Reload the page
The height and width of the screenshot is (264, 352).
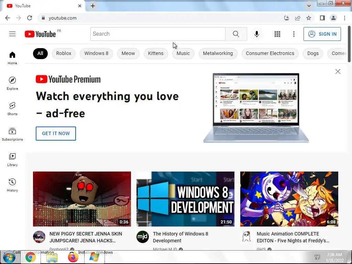30,18
